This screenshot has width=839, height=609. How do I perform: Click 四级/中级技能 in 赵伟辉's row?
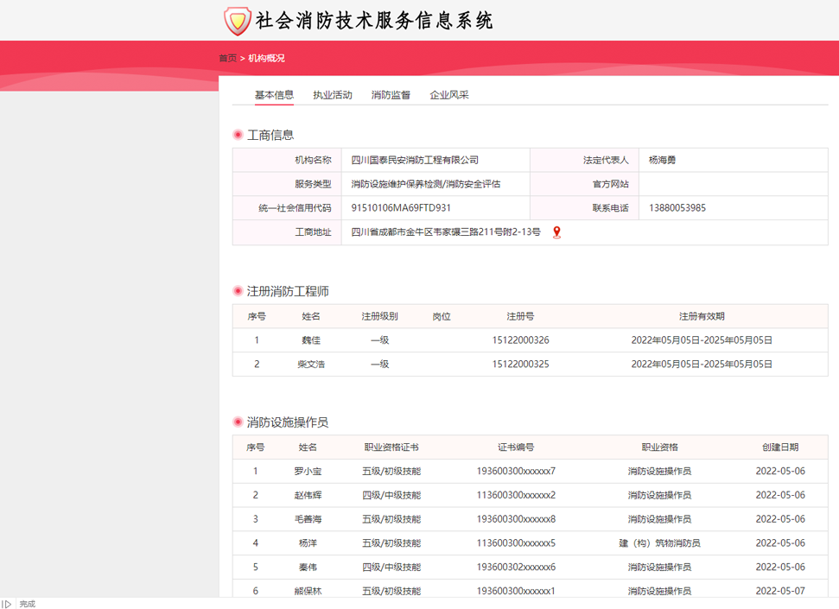pyautogui.click(x=391, y=496)
